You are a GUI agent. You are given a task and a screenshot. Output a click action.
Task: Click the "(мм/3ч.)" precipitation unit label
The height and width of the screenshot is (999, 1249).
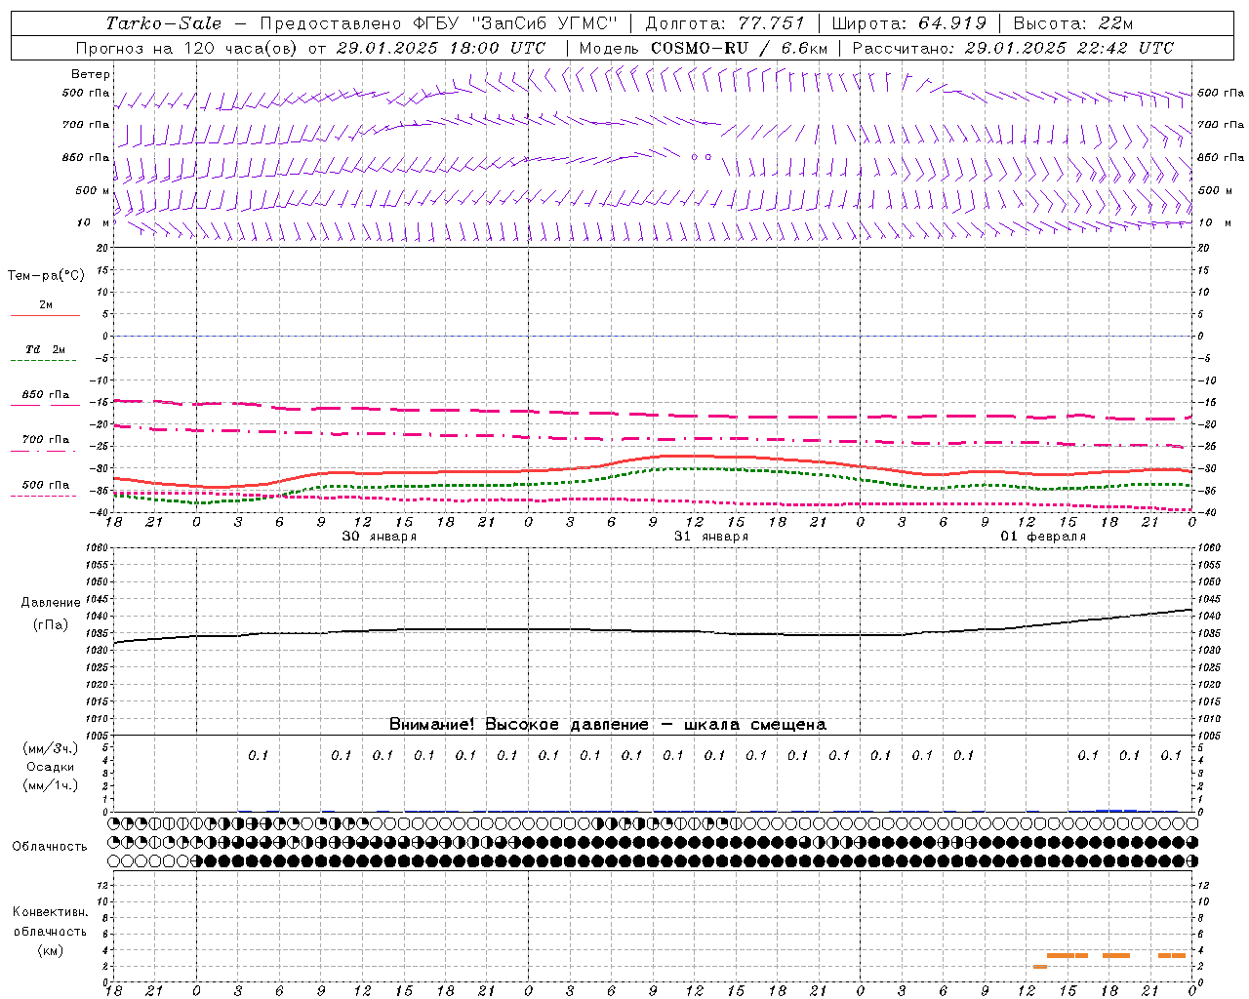coord(51,748)
